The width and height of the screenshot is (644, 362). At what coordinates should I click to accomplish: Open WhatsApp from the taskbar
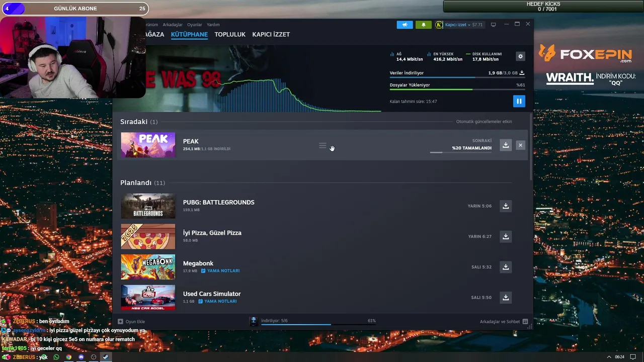(x=56, y=357)
